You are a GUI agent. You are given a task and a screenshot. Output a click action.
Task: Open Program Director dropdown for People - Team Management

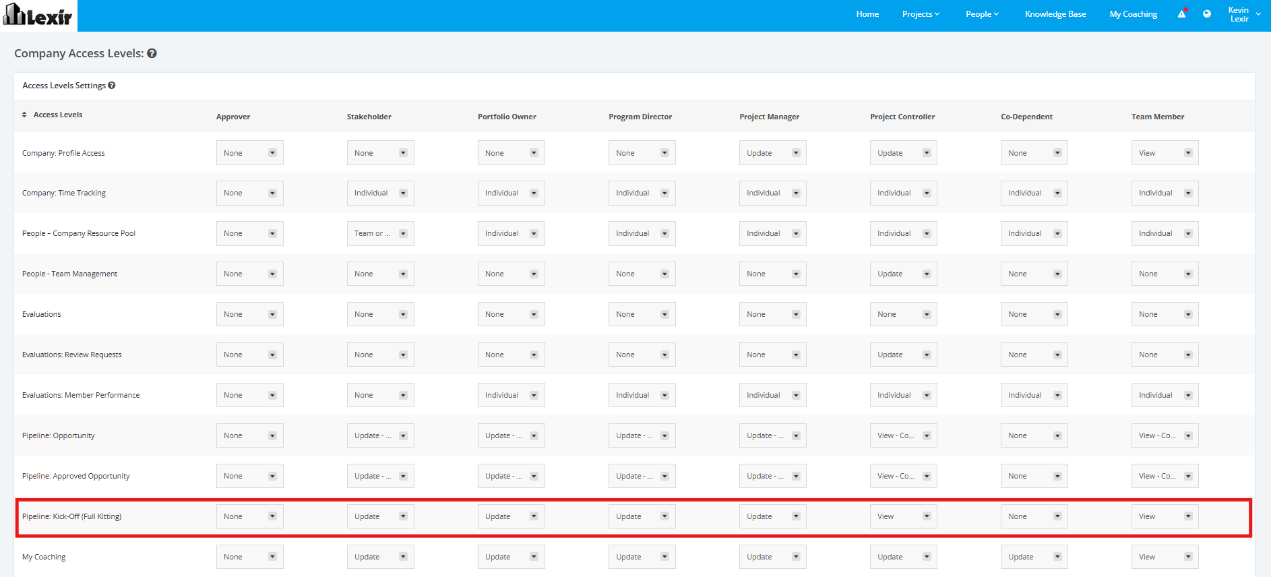click(x=642, y=274)
